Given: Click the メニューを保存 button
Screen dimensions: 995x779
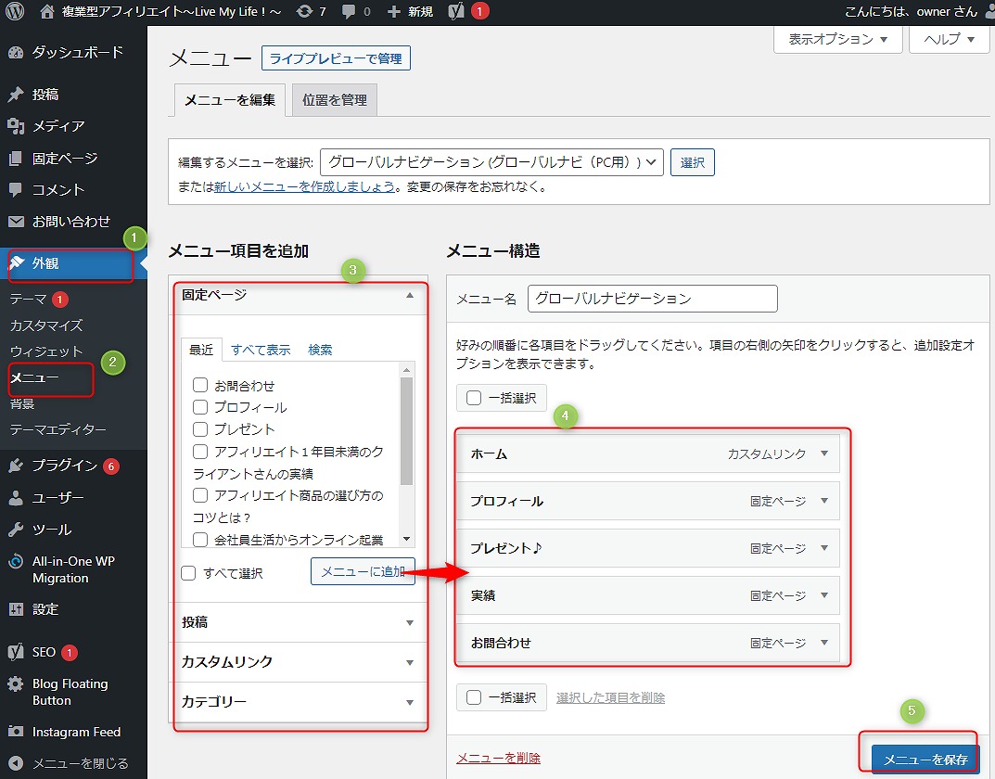Looking at the screenshot, I should [x=925, y=760].
